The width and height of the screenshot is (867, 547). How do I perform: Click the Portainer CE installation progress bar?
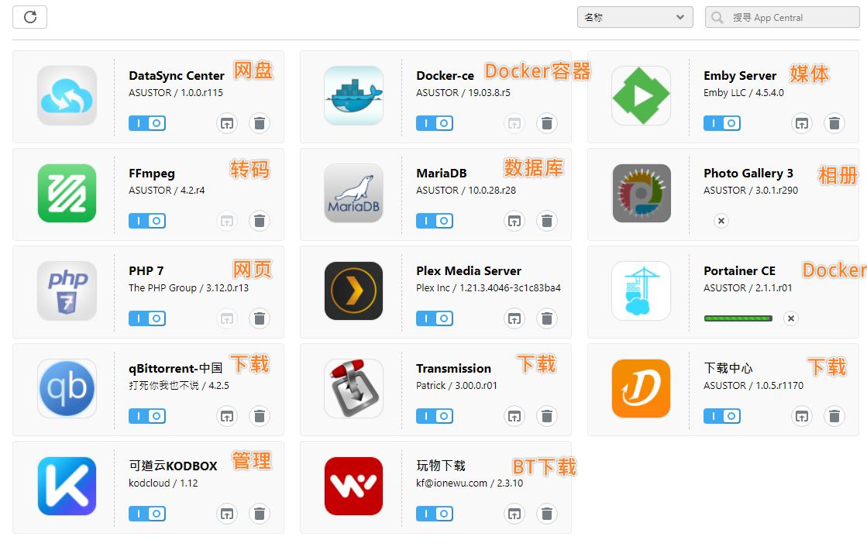tap(738, 318)
